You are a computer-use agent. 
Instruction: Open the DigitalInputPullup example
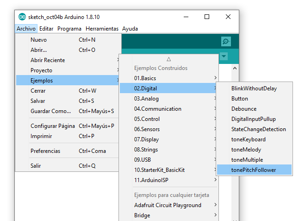pos(254,119)
